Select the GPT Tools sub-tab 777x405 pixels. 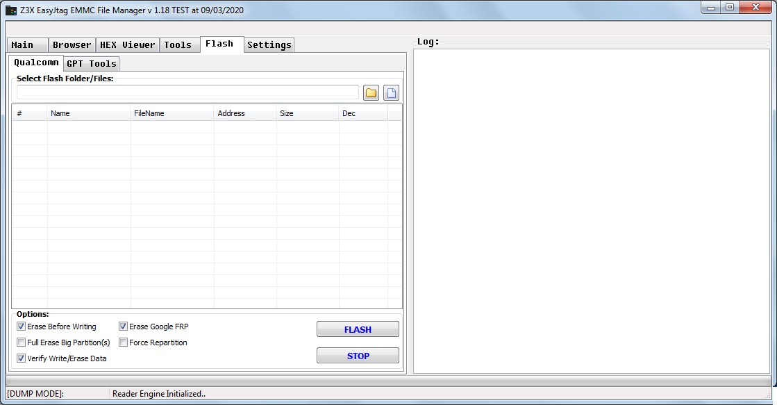92,64
